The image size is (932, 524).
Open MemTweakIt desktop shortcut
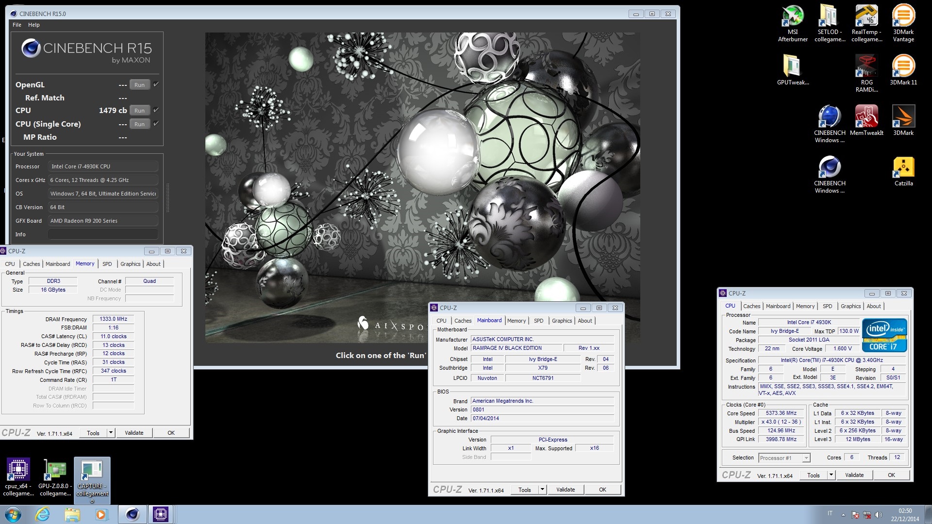coord(866,120)
